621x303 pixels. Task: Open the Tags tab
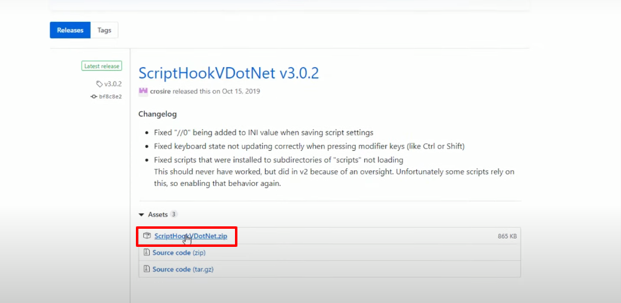tap(104, 30)
